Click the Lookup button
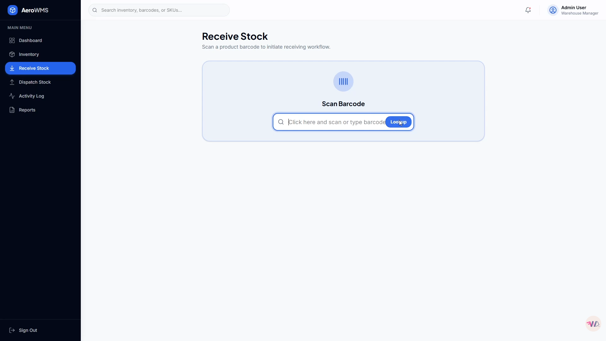Image resolution: width=606 pixels, height=341 pixels. tap(398, 122)
